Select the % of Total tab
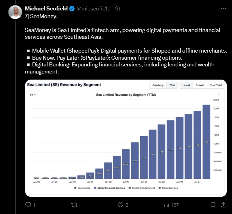This screenshot has height=214, width=232. (x=216, y=85)
